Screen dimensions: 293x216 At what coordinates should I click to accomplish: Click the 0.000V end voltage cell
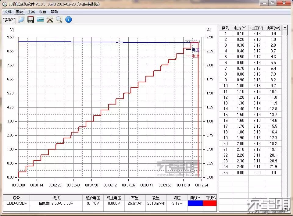pos(114,203)
